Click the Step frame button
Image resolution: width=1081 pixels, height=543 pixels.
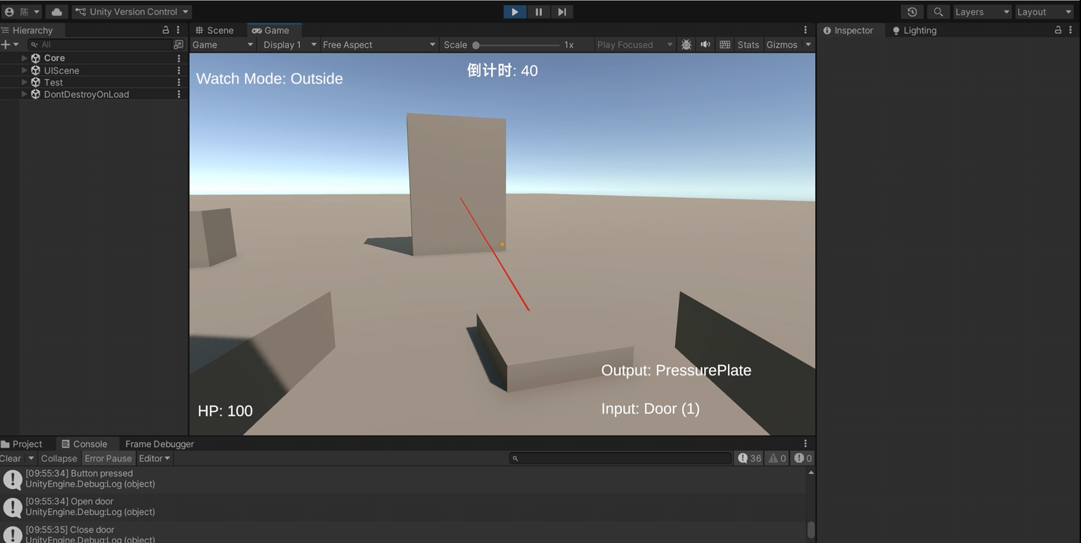(562, 12)
